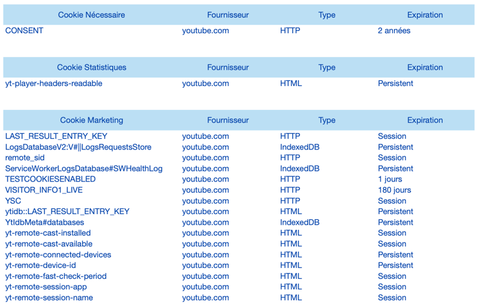Image resolution: width=482 pixels, height=307 pixels.
Task: Click LAST_RESULT_ENTRY_KEY cookie row name
Action: (56, 136)
